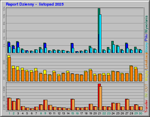Click the orange 'Lokalizacje' legend label
This screenshot has height=117, width=150.
point(146,61)
